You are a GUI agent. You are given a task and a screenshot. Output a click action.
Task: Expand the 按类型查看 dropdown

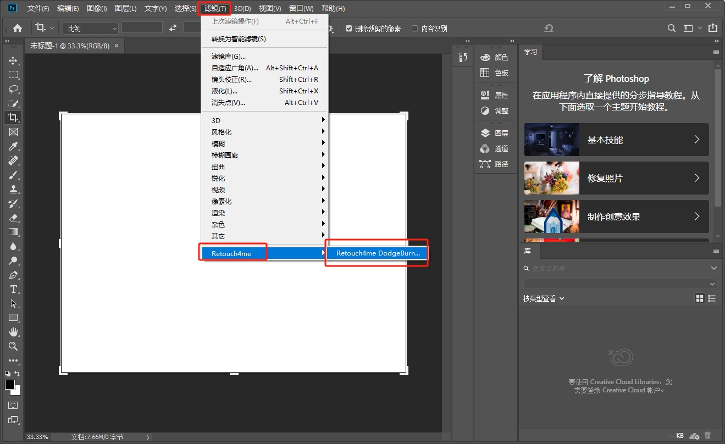click(544, 298)
